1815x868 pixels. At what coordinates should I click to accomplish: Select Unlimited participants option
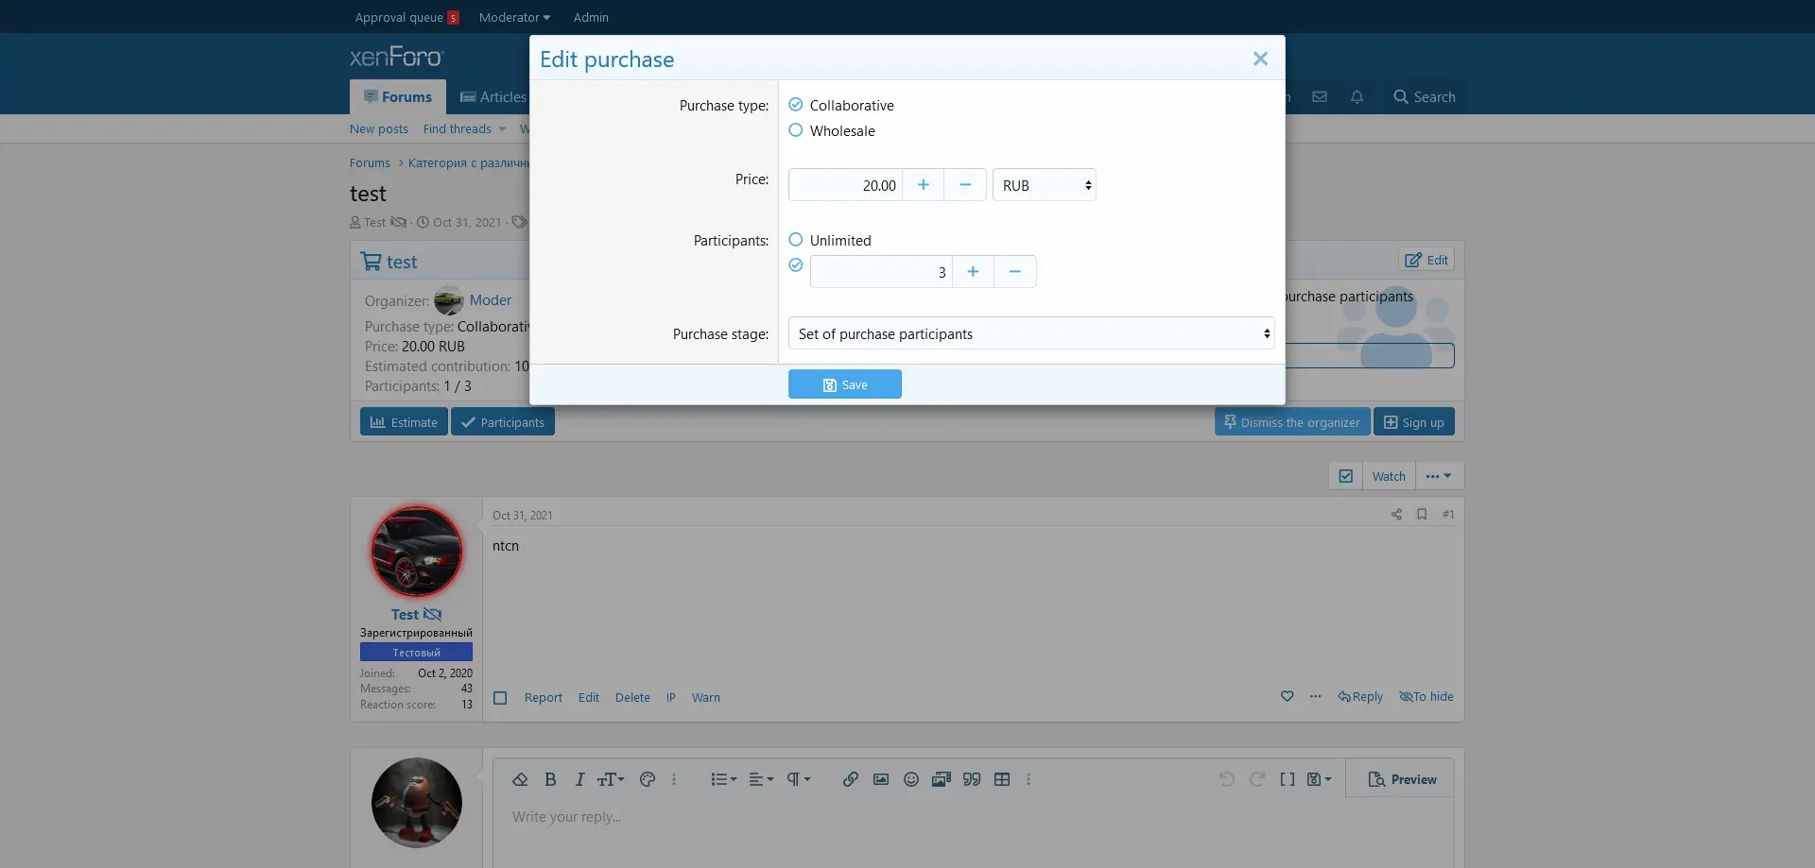(796, 240)
